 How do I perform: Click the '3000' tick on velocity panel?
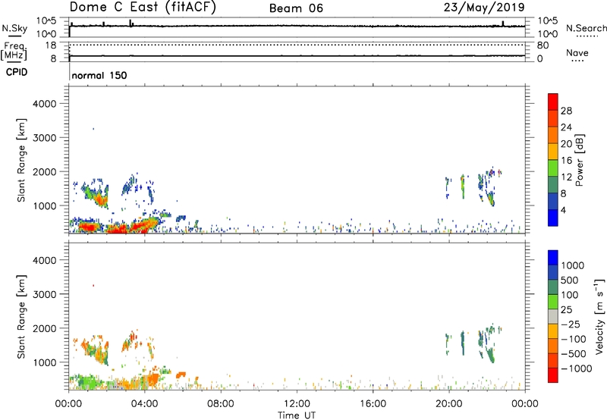tap(45, 294)
